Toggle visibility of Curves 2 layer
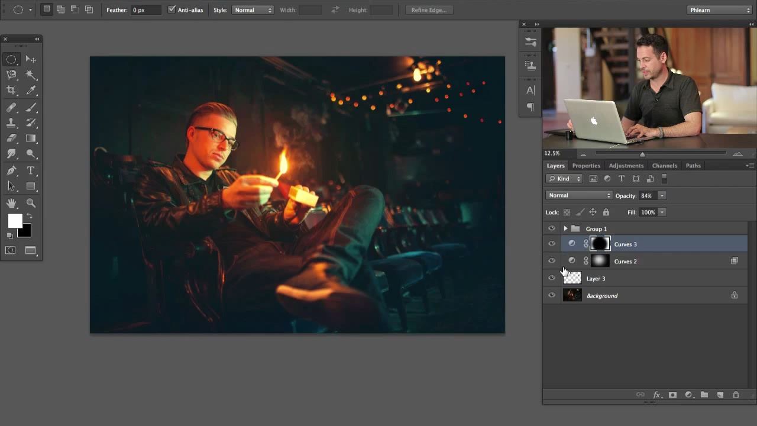Image resolution: width=757 pixels, height=426 pixels. coord(552,261)
